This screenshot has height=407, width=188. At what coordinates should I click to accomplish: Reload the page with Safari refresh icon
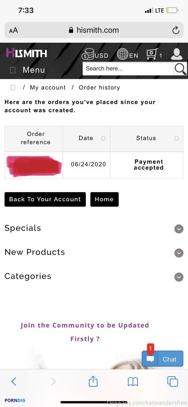176,31
